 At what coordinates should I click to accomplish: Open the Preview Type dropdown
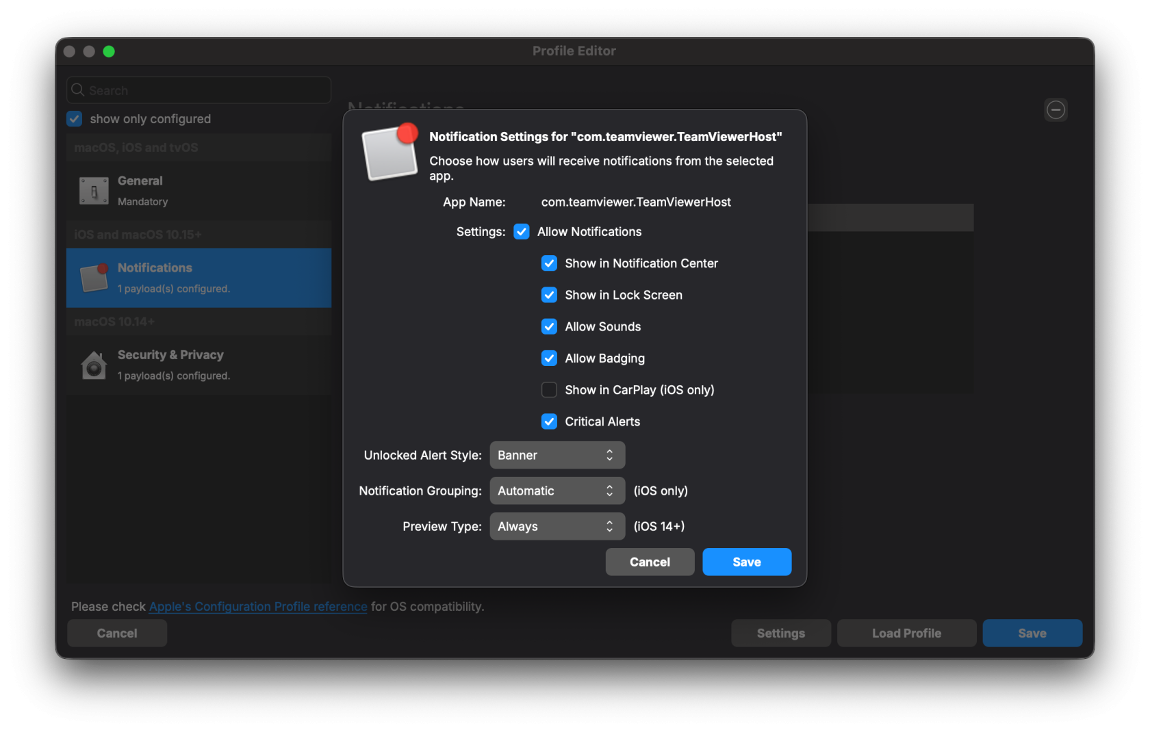[557, 527]
